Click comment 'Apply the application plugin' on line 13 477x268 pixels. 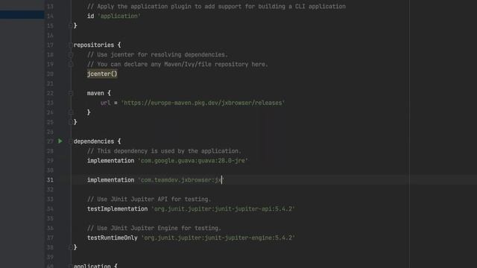[216, 7]
